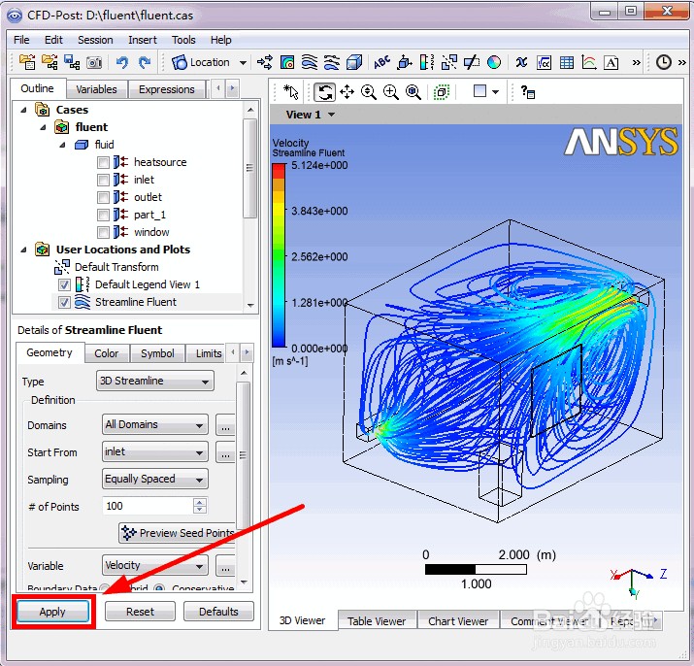Insert a Variable from the toolbar
The height and width of the screenshot is (666, 694).
pos(521,62)
